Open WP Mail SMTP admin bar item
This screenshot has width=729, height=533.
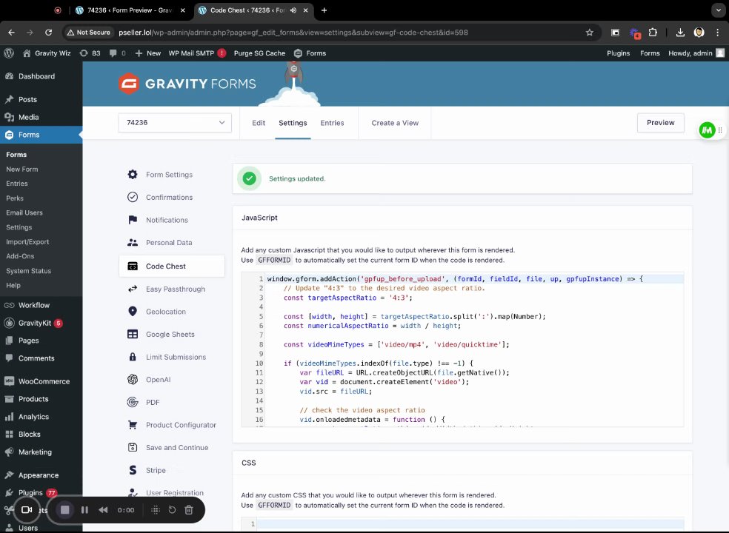197,53
